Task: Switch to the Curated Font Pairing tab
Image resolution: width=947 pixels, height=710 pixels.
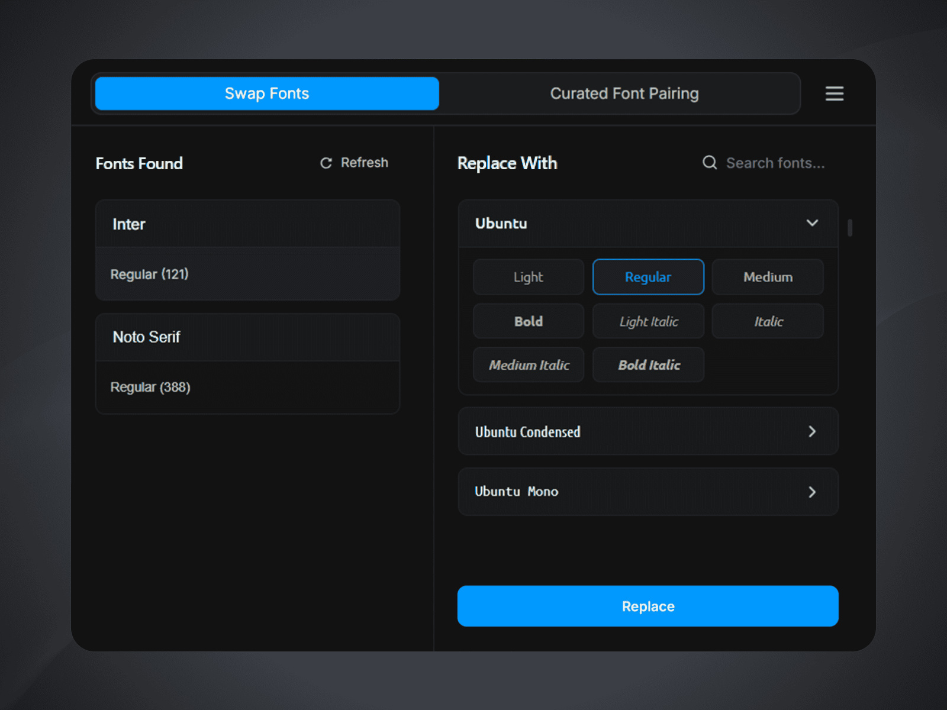Action: click(624, 93)
